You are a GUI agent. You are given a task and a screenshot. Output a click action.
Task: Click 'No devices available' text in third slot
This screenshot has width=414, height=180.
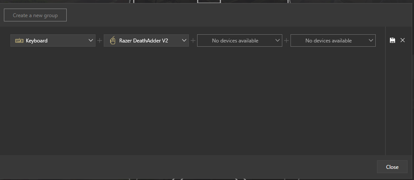coord(235,41)
